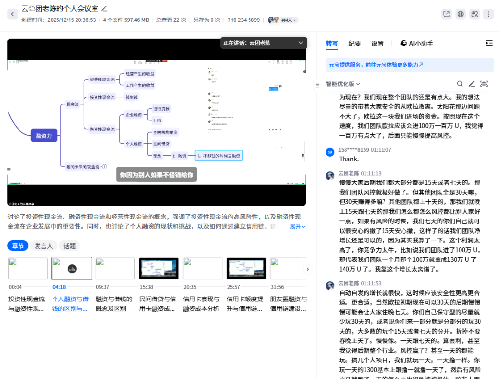Click the transcript edit pencil icon
499x379 pixels.
click(x=472, y=84)
